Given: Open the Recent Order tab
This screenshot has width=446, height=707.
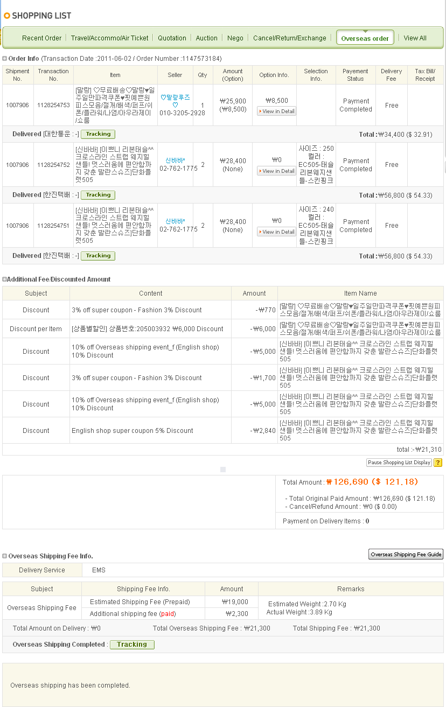Looking at the screenshot, I should 41,38.
